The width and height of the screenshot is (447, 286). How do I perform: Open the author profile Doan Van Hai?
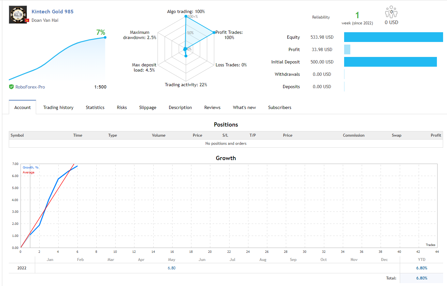[x=45, y=20]
